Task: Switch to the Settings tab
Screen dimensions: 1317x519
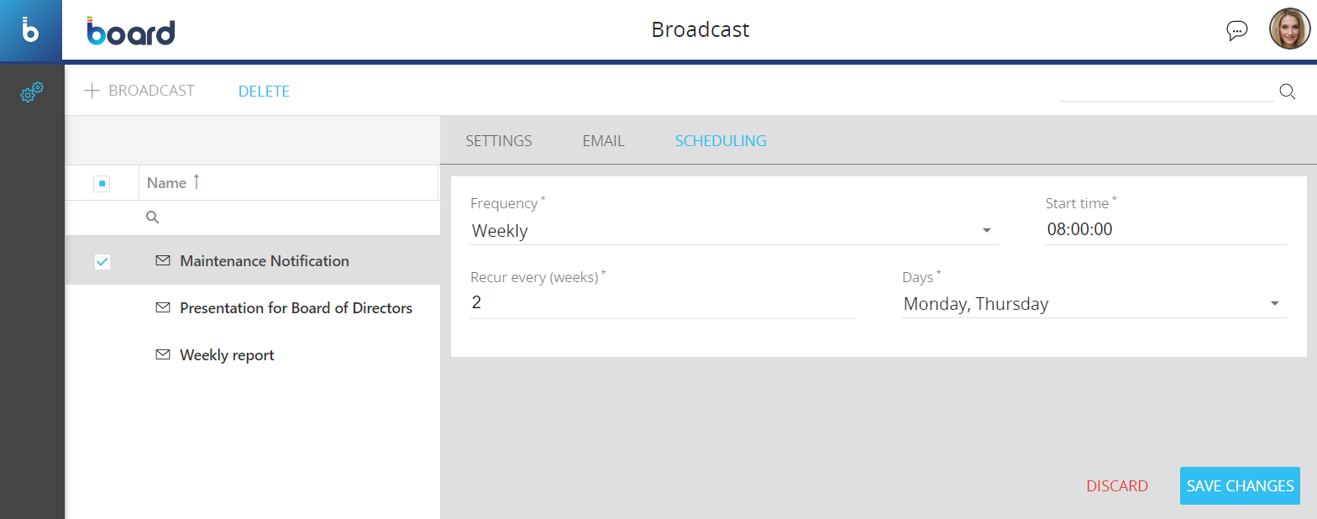Action: click(499, 141)
